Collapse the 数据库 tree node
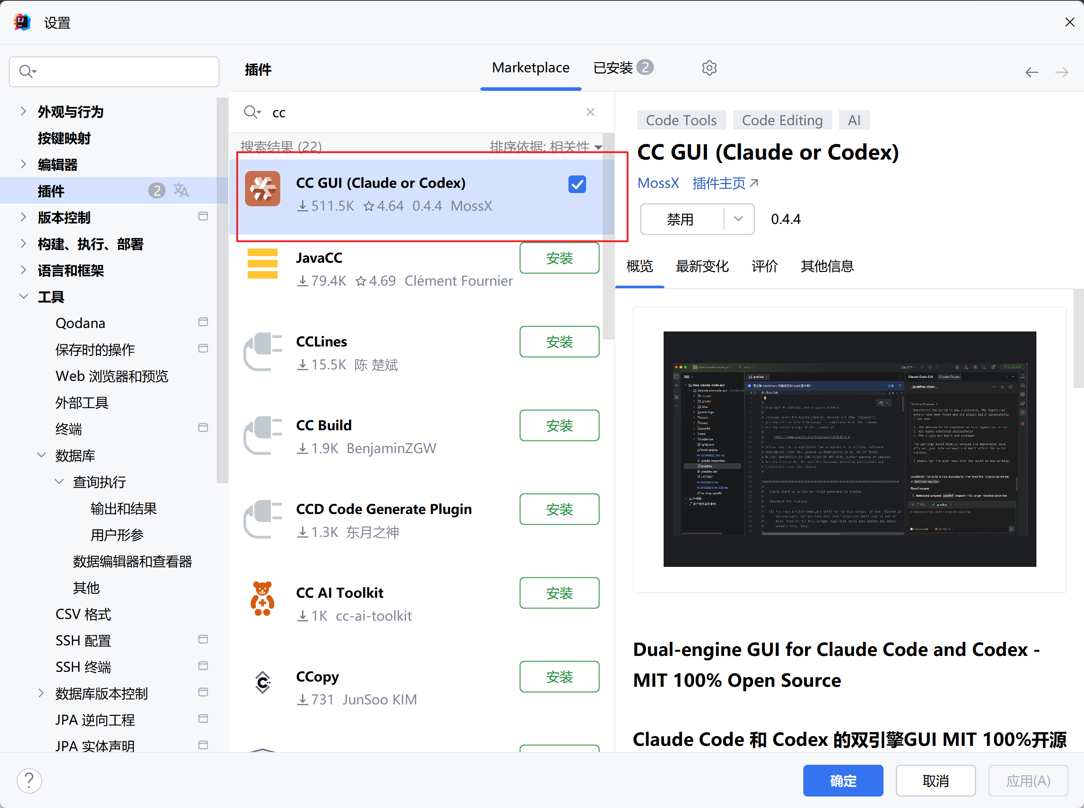1084x808 pixels. coord(41,455)
